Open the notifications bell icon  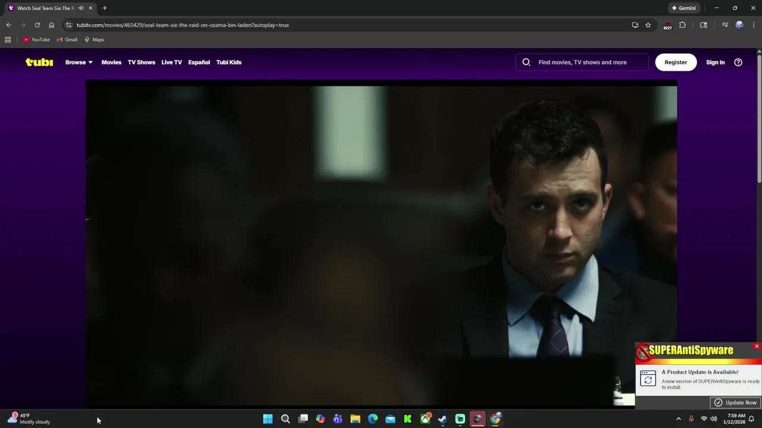(751, 419)
